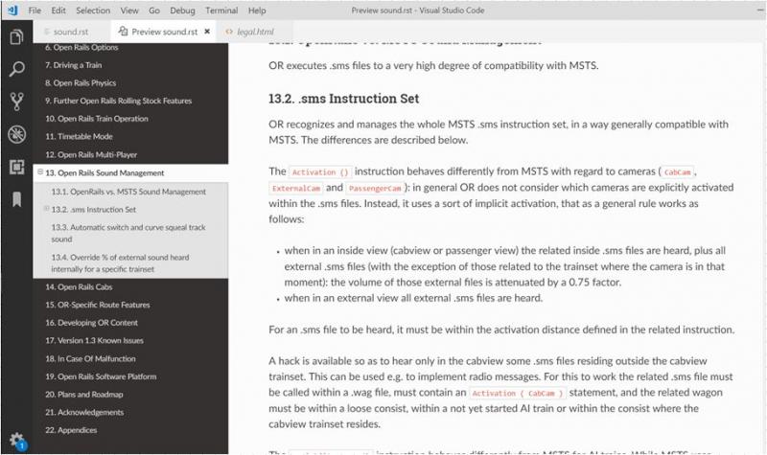This screenshot has width=767, height=455.
Task: Go to 7. Driving a Train
Action: point(74,65)
